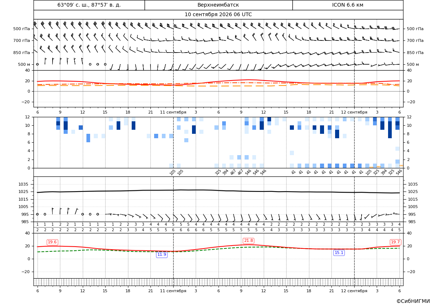Click the blue 15.1 minimum temperature label
The width and height of the screenshot is (430, 304).
tap(339, 253)
